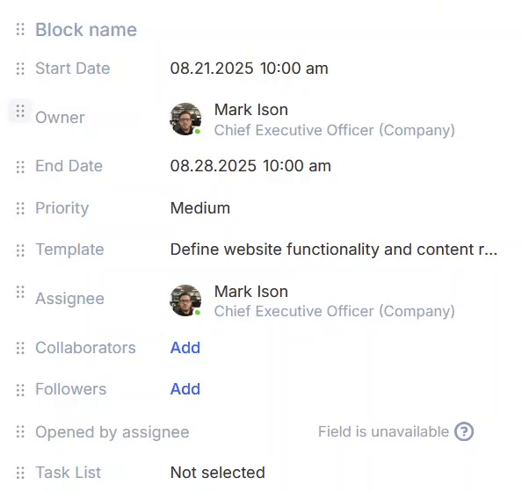Click the Collaborators row drag handle
The width and height of the screenshot is (522, 492).
pos(20,348)
